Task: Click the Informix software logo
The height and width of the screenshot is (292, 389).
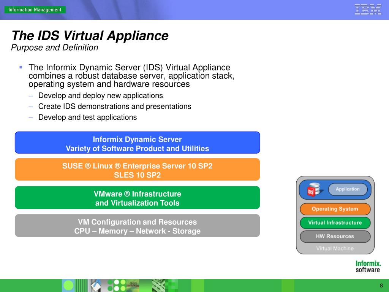Action: 368,267
